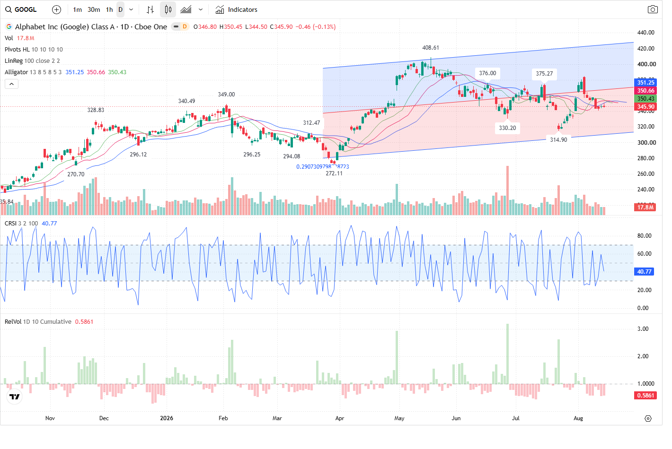Select the Vol indicator legend

[x=9, y=38]
